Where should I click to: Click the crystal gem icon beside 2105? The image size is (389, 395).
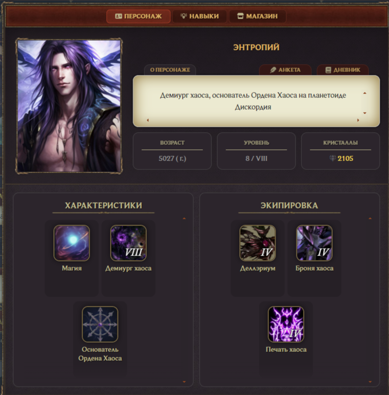coord(333,158)
